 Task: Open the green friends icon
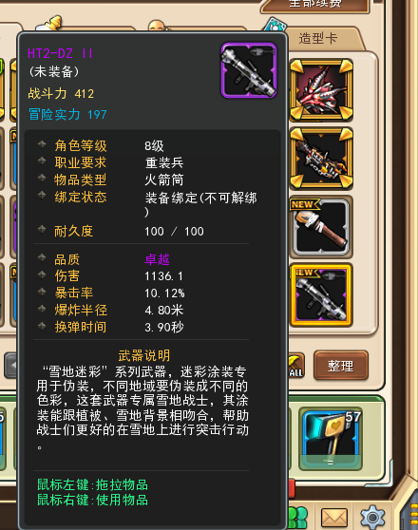(x=298, y=518)
